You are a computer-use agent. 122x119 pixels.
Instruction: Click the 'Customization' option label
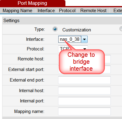77,30
